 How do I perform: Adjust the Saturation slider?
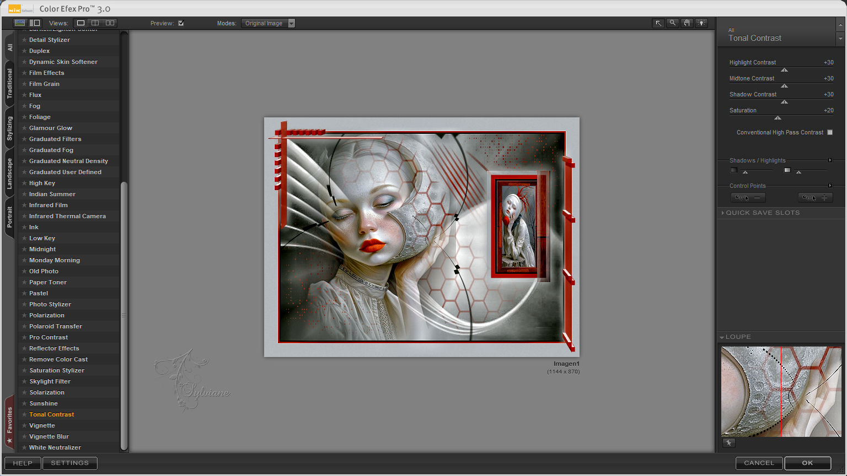(x=778, y=118)
